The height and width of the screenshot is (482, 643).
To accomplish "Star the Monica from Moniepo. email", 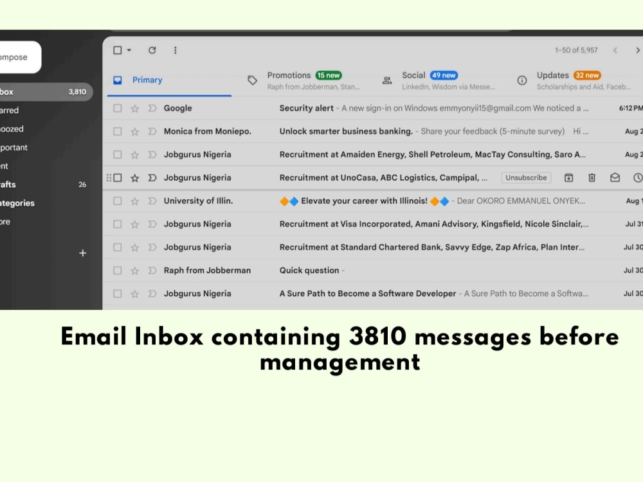I will click(x=134, y=131).
